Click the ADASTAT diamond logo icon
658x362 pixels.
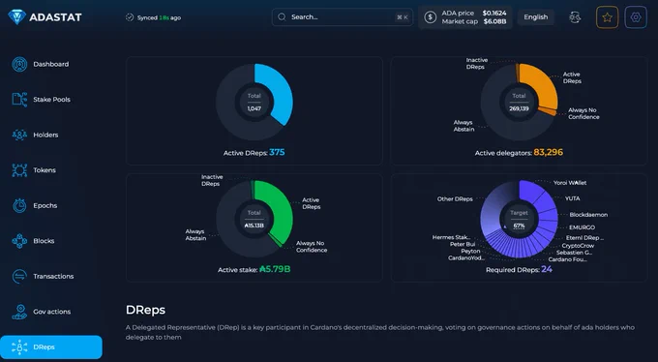[16, 16]
